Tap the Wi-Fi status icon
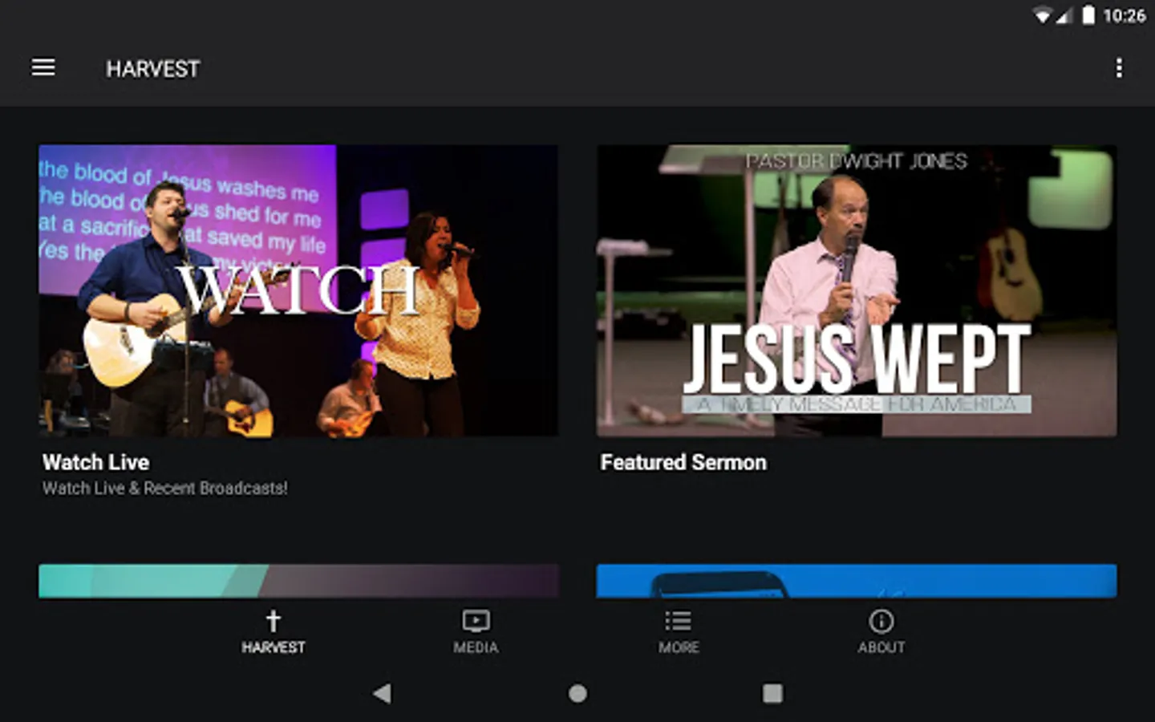This screenshot has height=722, width=1155. click(x=1042, y=15)
